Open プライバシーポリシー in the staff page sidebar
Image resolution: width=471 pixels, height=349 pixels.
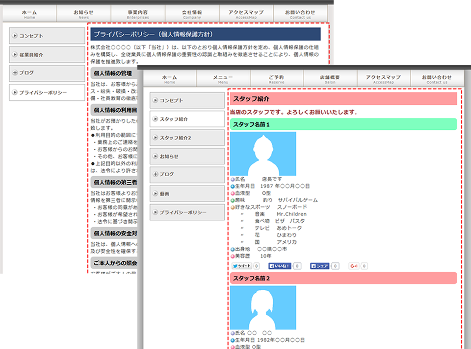pos(187,212)
